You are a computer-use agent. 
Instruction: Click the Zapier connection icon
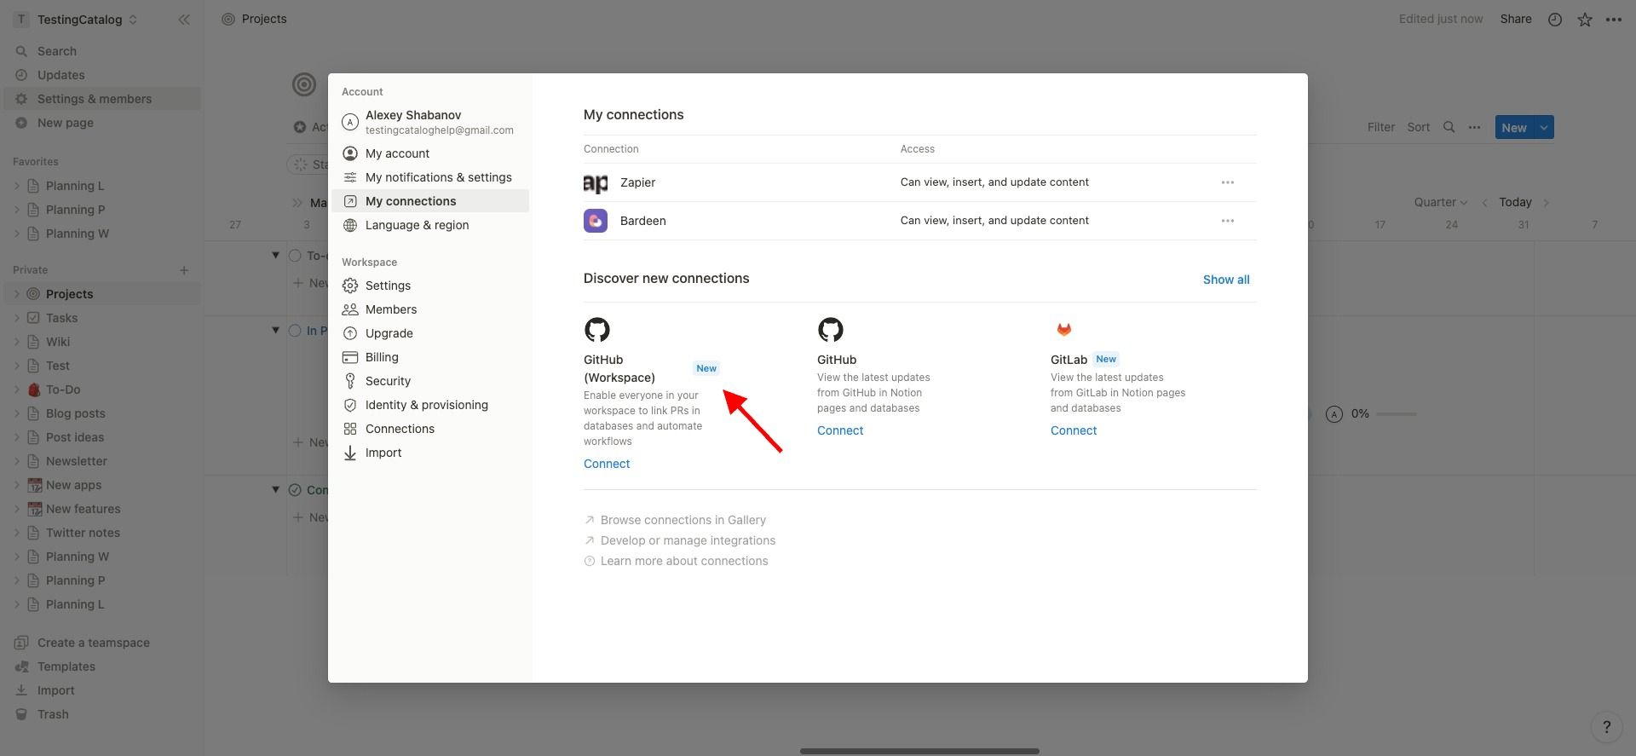pyautogui.click(x=596, y=182)
